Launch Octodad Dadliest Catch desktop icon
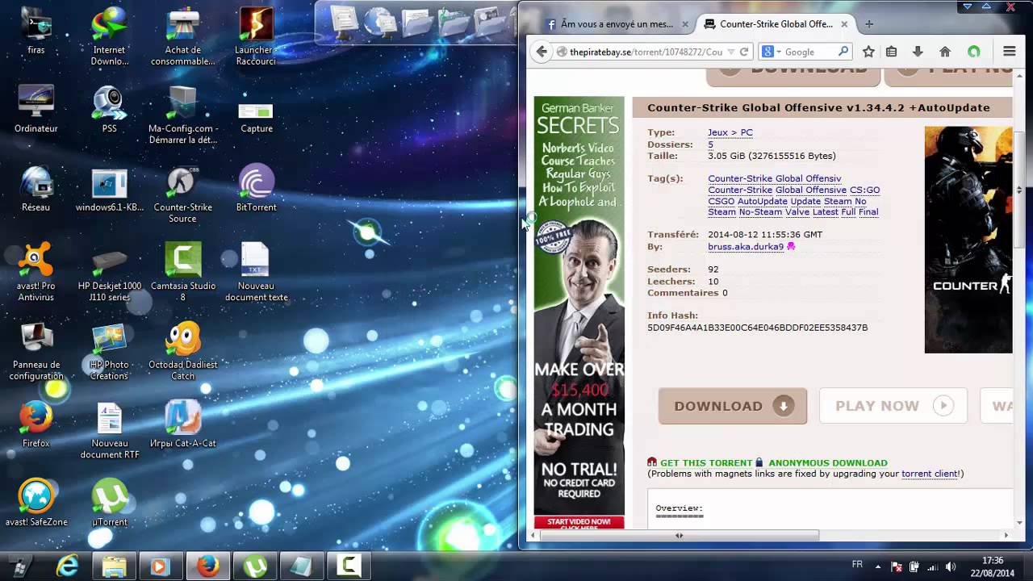1033x581 pixels. tap(182, 351)
